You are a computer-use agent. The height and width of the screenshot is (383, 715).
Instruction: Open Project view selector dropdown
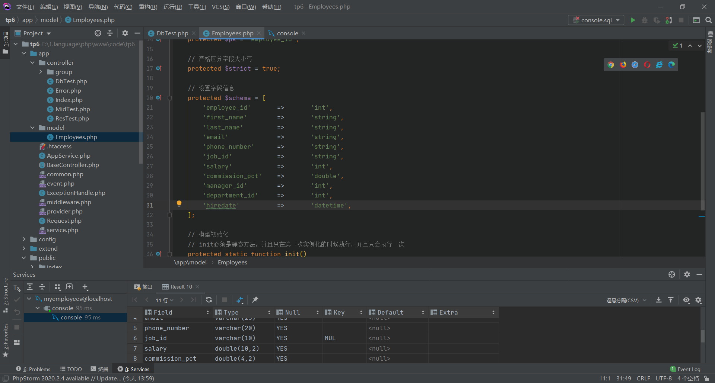coord(33,33)
